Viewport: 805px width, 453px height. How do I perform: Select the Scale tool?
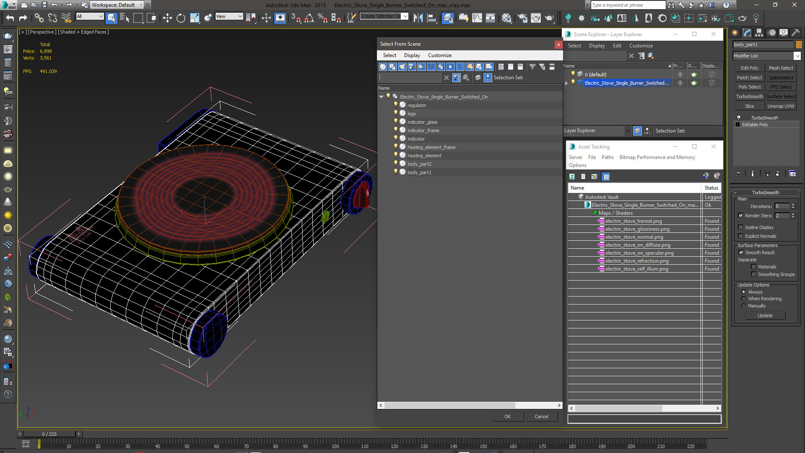(195, 18)
